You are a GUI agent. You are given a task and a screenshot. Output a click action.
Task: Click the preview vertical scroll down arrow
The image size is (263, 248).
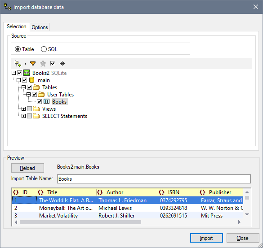click(247, 214)
